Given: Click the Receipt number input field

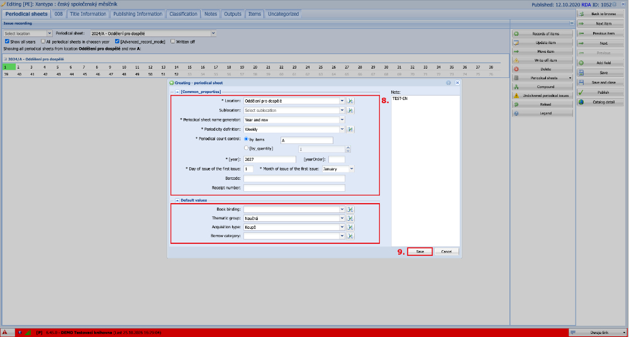Looking at the screenshot, I should tap(294, 188).
